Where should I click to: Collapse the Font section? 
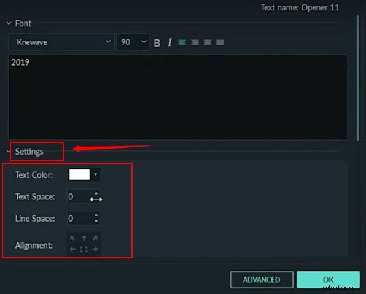(x=9, y=23)
